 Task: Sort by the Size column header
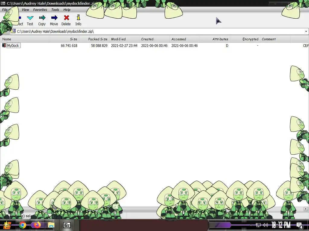[64, 39]
